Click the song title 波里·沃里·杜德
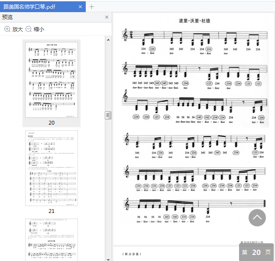 tap(194, 21)
